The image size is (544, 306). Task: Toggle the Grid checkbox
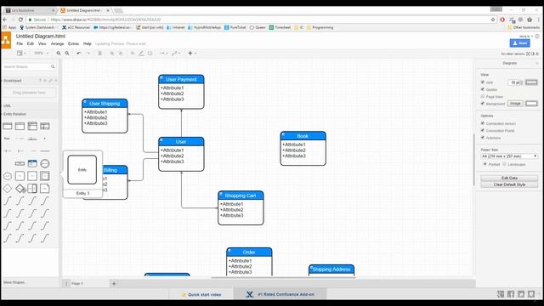pos(483,82)
